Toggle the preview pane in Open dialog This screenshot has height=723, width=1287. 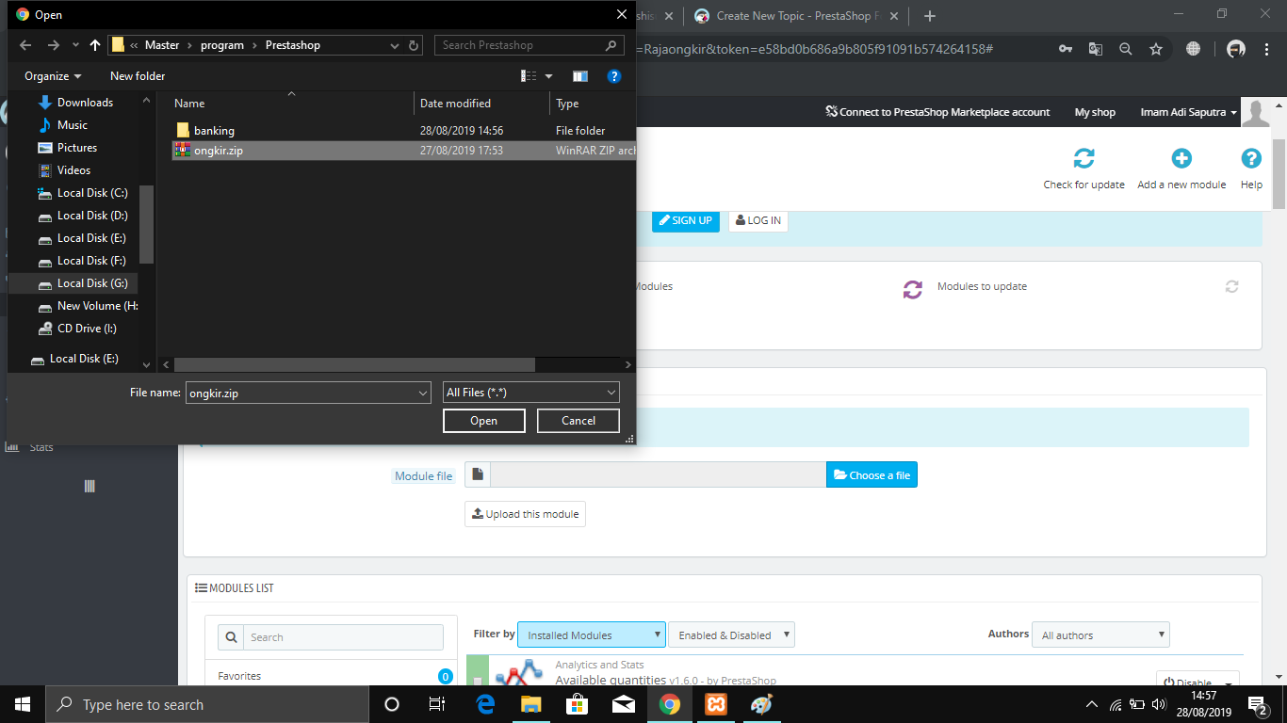580,76
